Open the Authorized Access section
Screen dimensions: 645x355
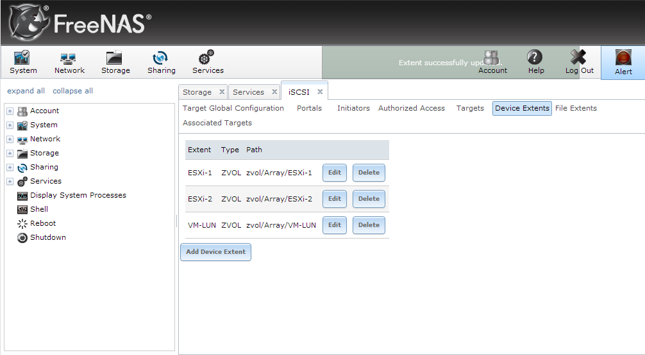pyautogui.click(x=412, y=108)
